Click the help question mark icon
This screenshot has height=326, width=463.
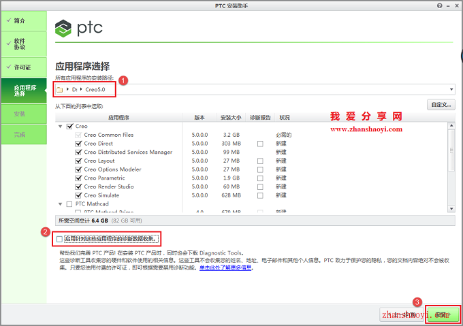coord(440,5)
